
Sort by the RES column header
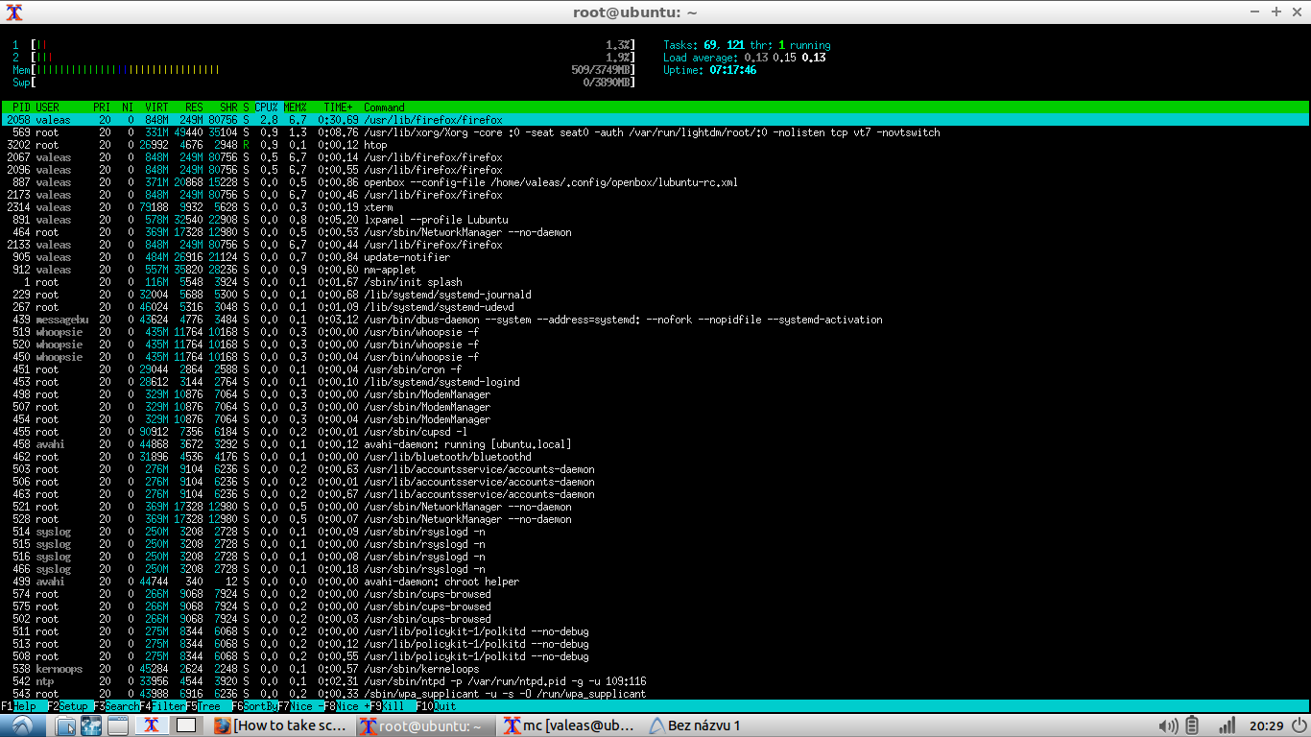coord(194,107)
